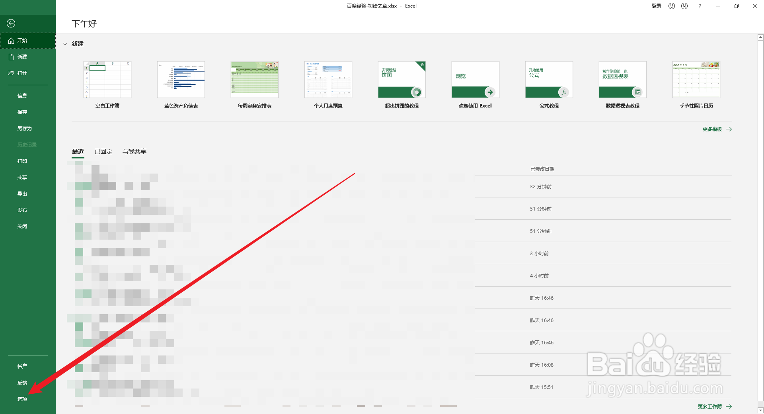Image resolution: width=764 pixels, height=414 pixels.
Task: Select the file modified 昨天 16:08
Action: tap(402, 365)
